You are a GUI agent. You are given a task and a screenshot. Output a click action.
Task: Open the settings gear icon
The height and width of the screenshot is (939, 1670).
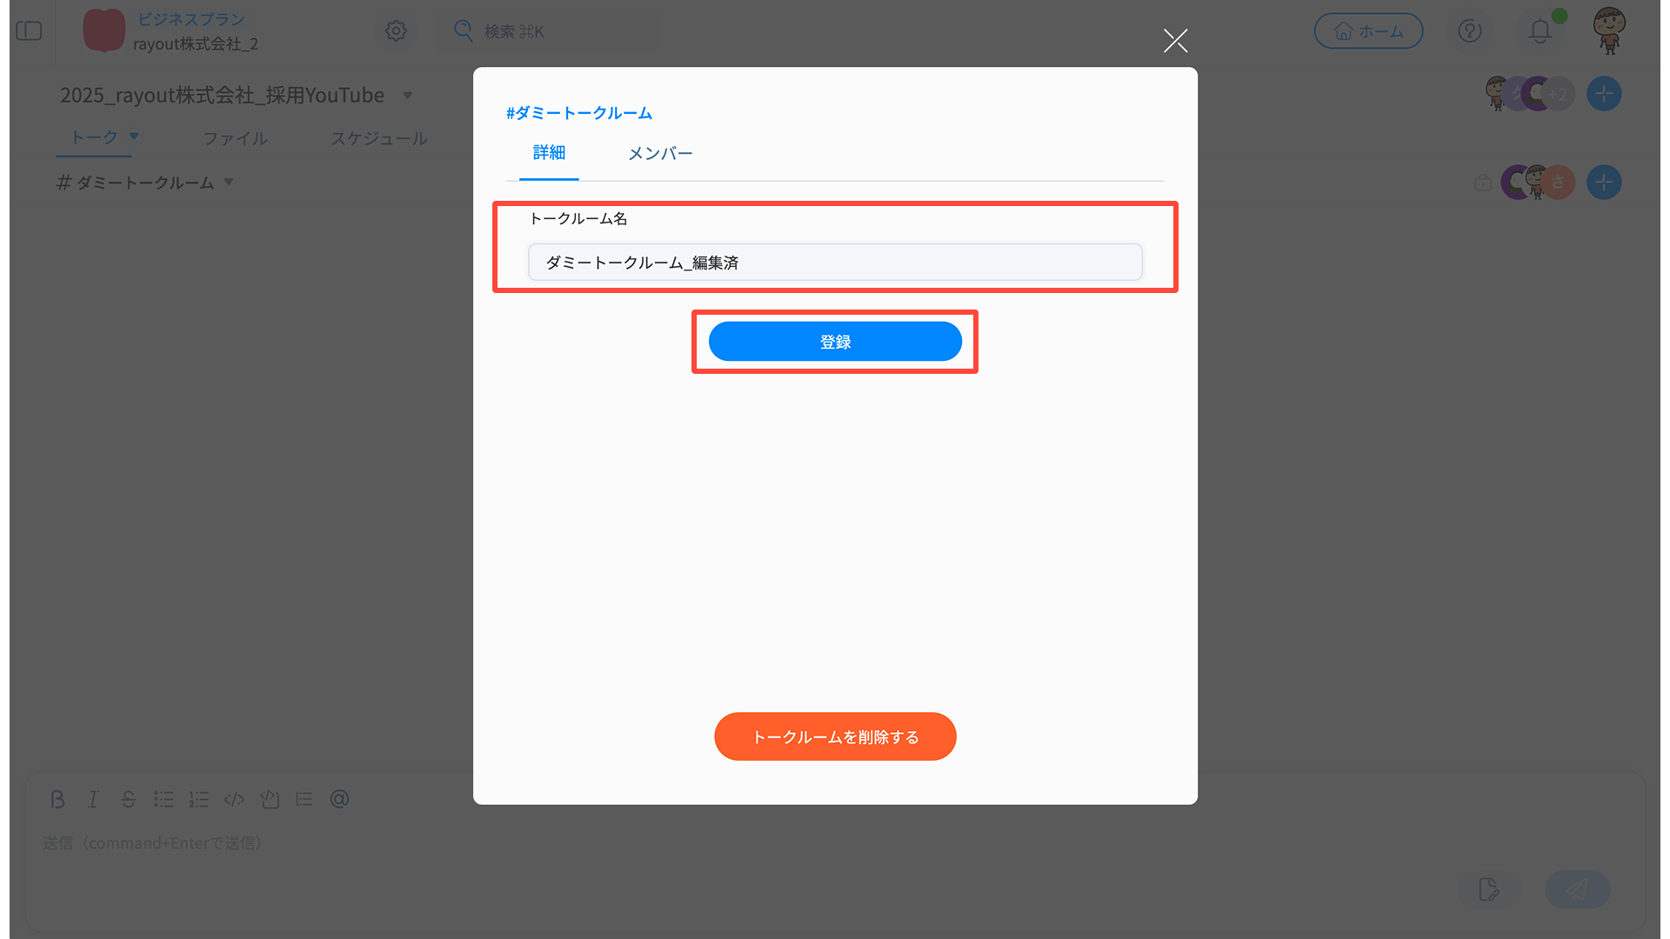click(x=396, y=31)
